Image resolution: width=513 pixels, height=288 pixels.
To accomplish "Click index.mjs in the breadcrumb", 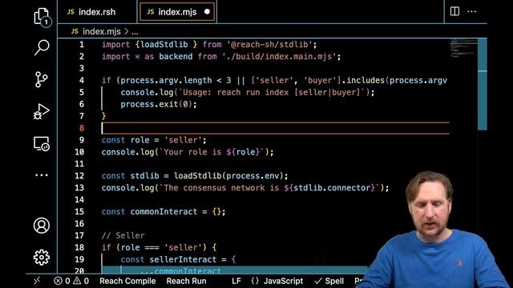I will click(x=102, y=32).
